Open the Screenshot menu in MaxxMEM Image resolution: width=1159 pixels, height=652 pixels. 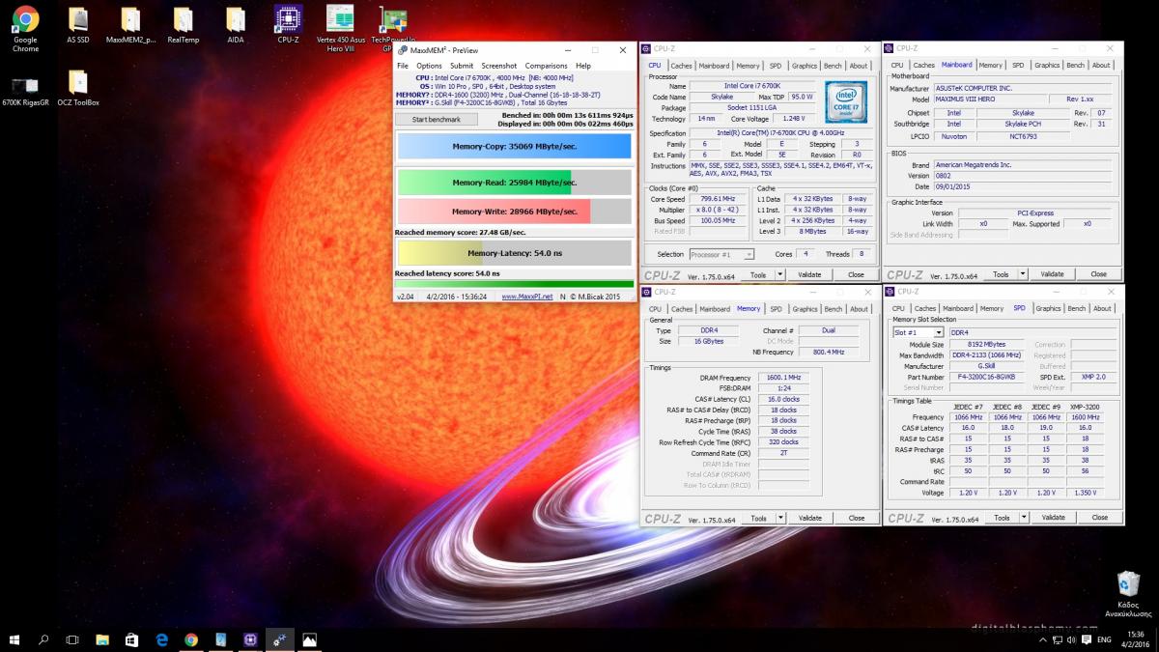[x=499, y=66]
